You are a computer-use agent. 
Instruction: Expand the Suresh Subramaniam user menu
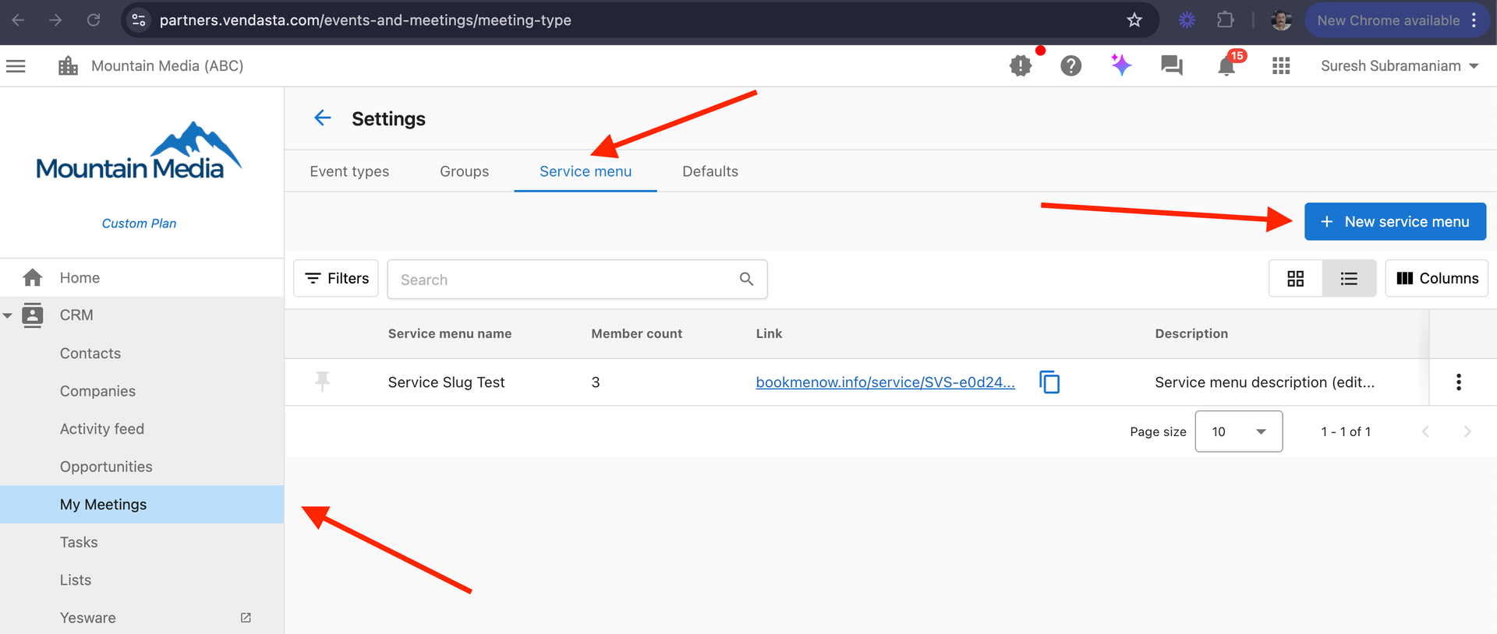(x=1400, y=66)
